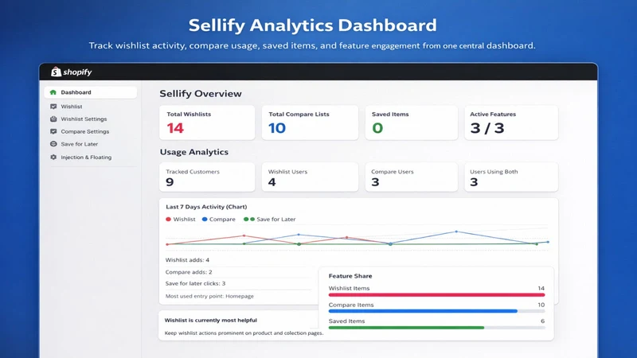Screen dimensions: 637x358
Task: Click the "Last 7 Days Activity (Chart)" title
Action: [206, 207]
